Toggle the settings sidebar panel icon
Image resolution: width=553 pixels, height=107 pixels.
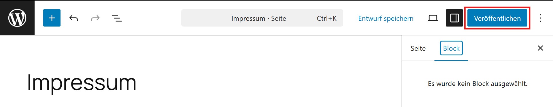[454, 18]
